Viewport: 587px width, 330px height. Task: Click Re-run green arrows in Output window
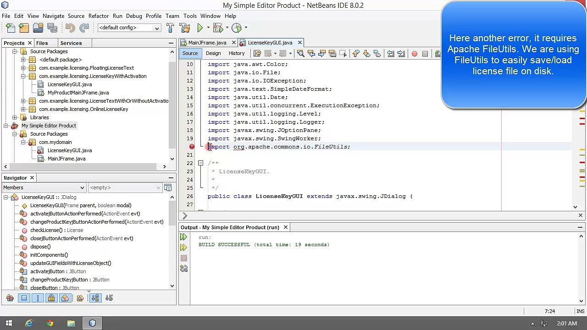[x=183, y=237]
